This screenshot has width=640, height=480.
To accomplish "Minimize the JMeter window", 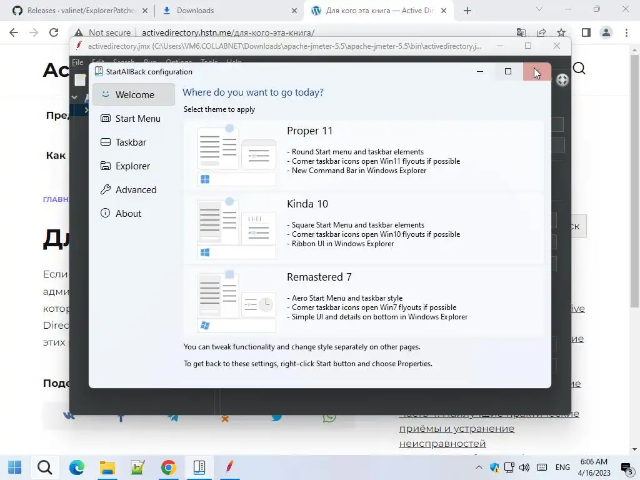I will click(499, 46).
